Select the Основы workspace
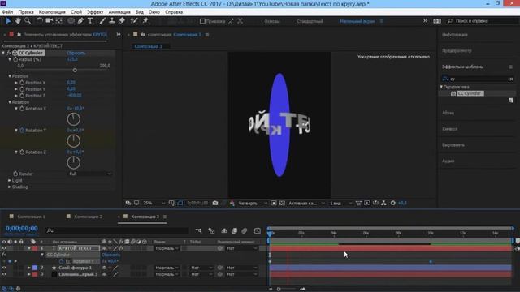 tap(272, 21)
